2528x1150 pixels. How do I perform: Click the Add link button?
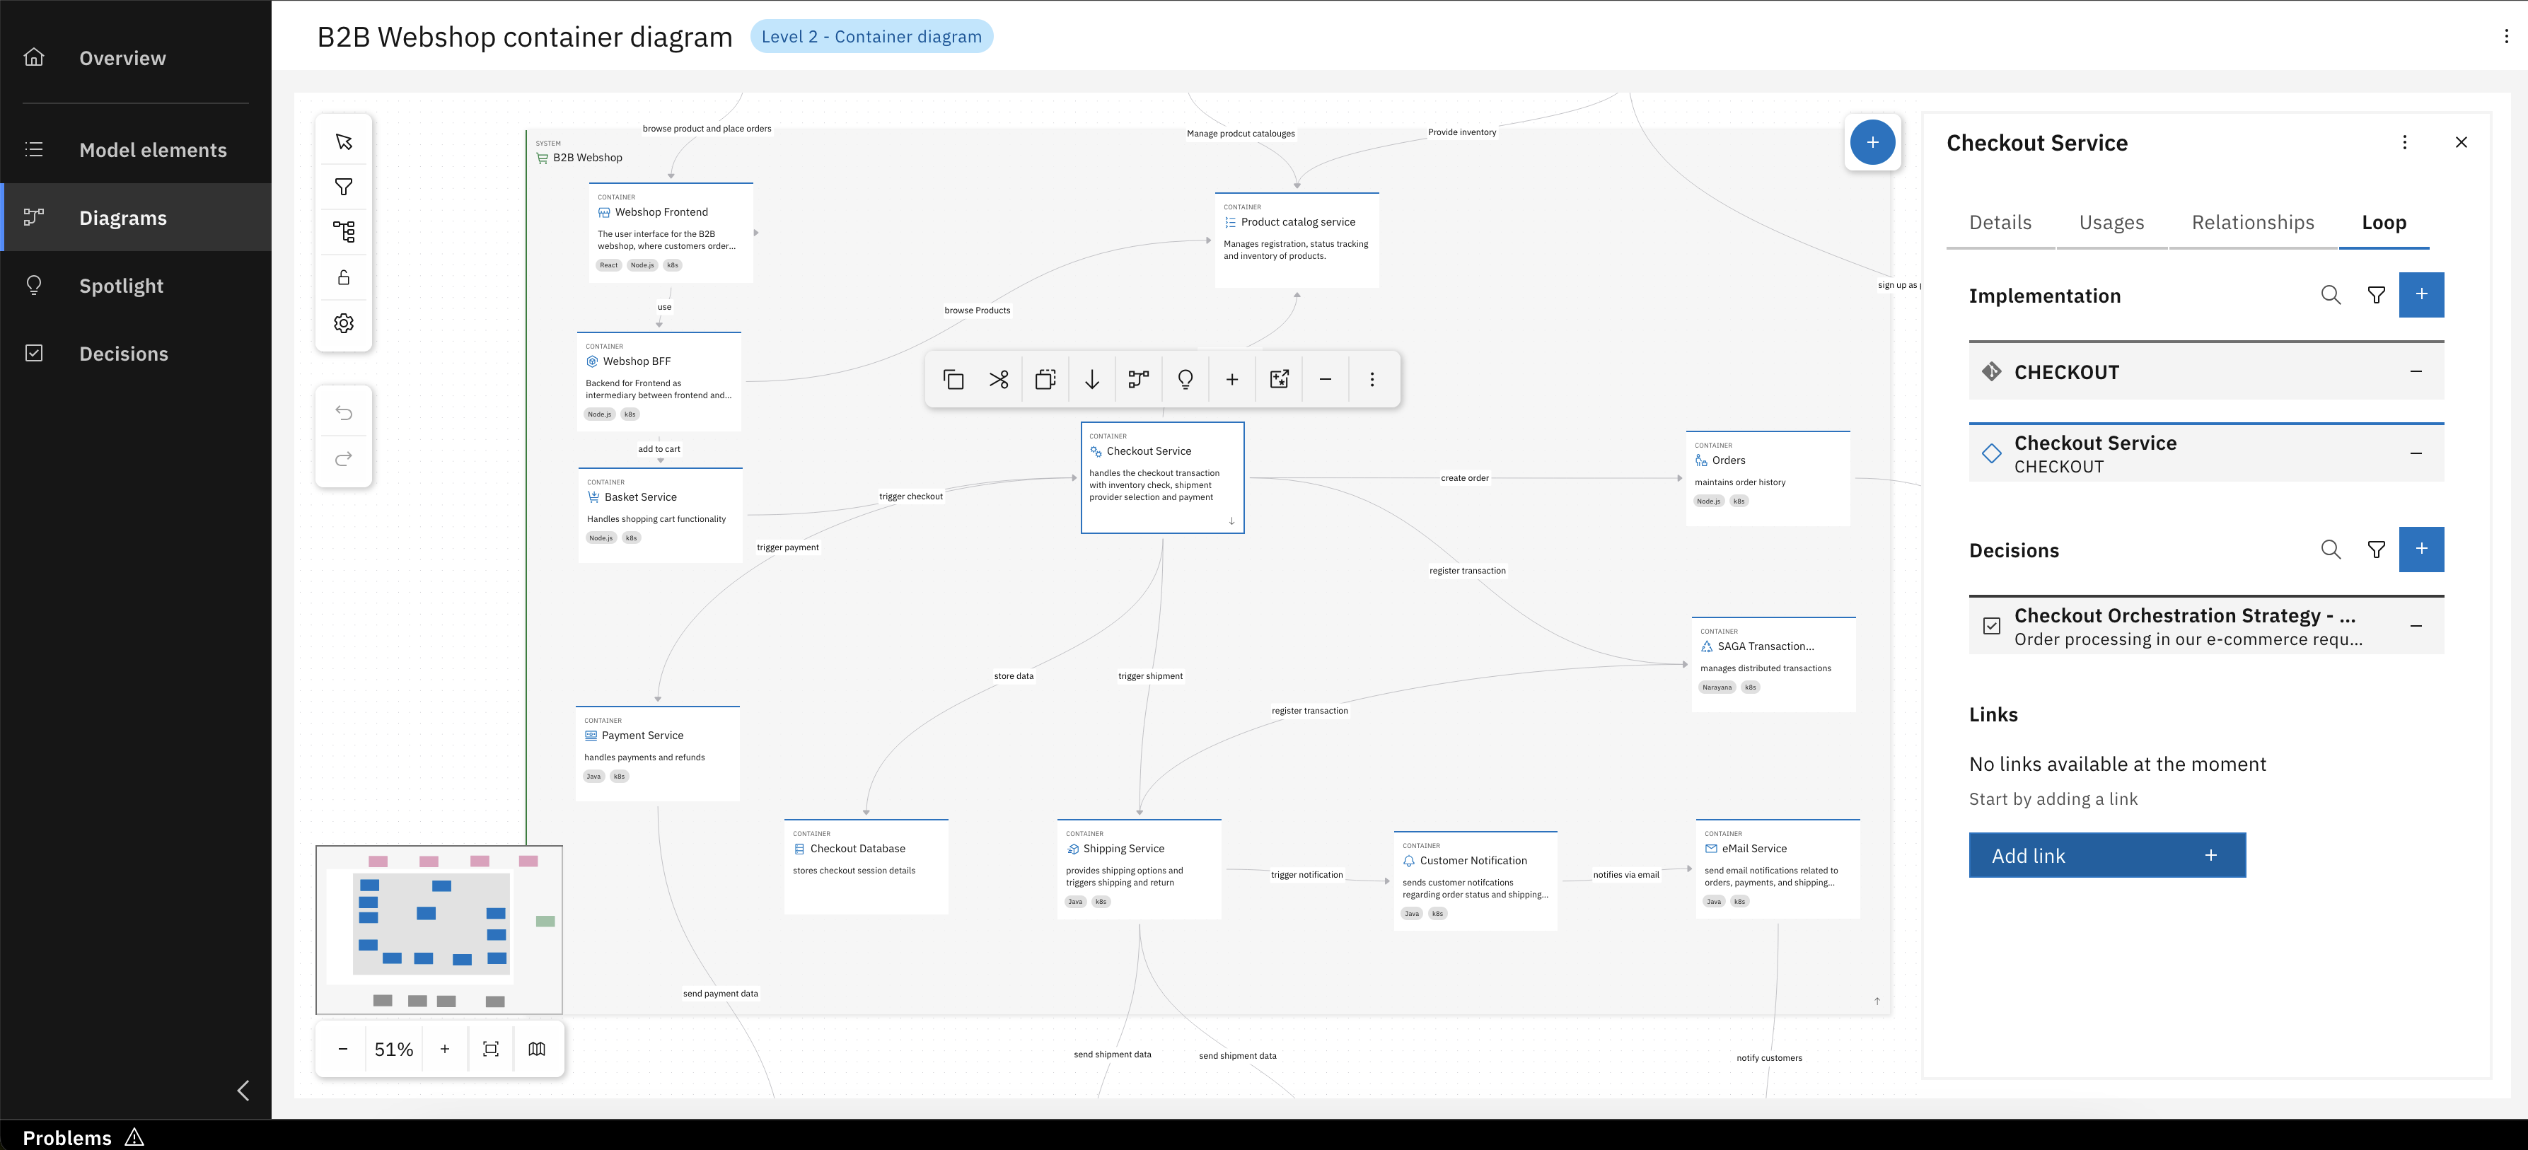(x=2106, y=856)
